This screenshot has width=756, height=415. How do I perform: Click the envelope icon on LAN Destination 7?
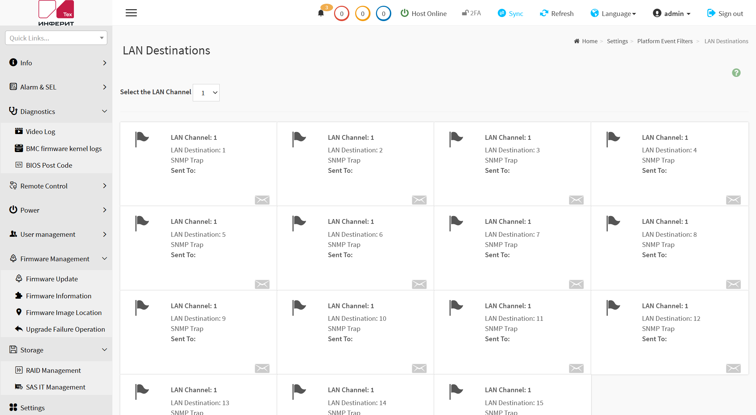pyautogui.click(x=576, y=284)
